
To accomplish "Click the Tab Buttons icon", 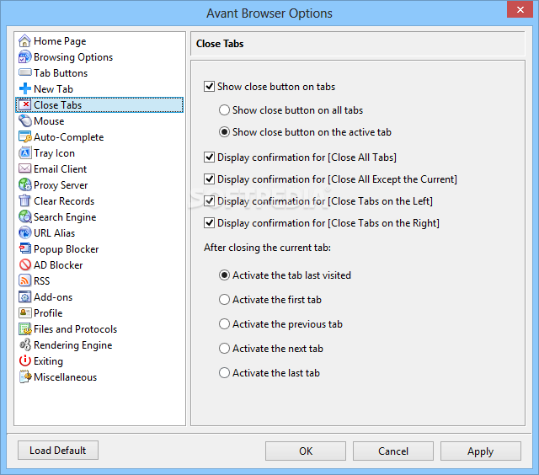I will (24, 73).
